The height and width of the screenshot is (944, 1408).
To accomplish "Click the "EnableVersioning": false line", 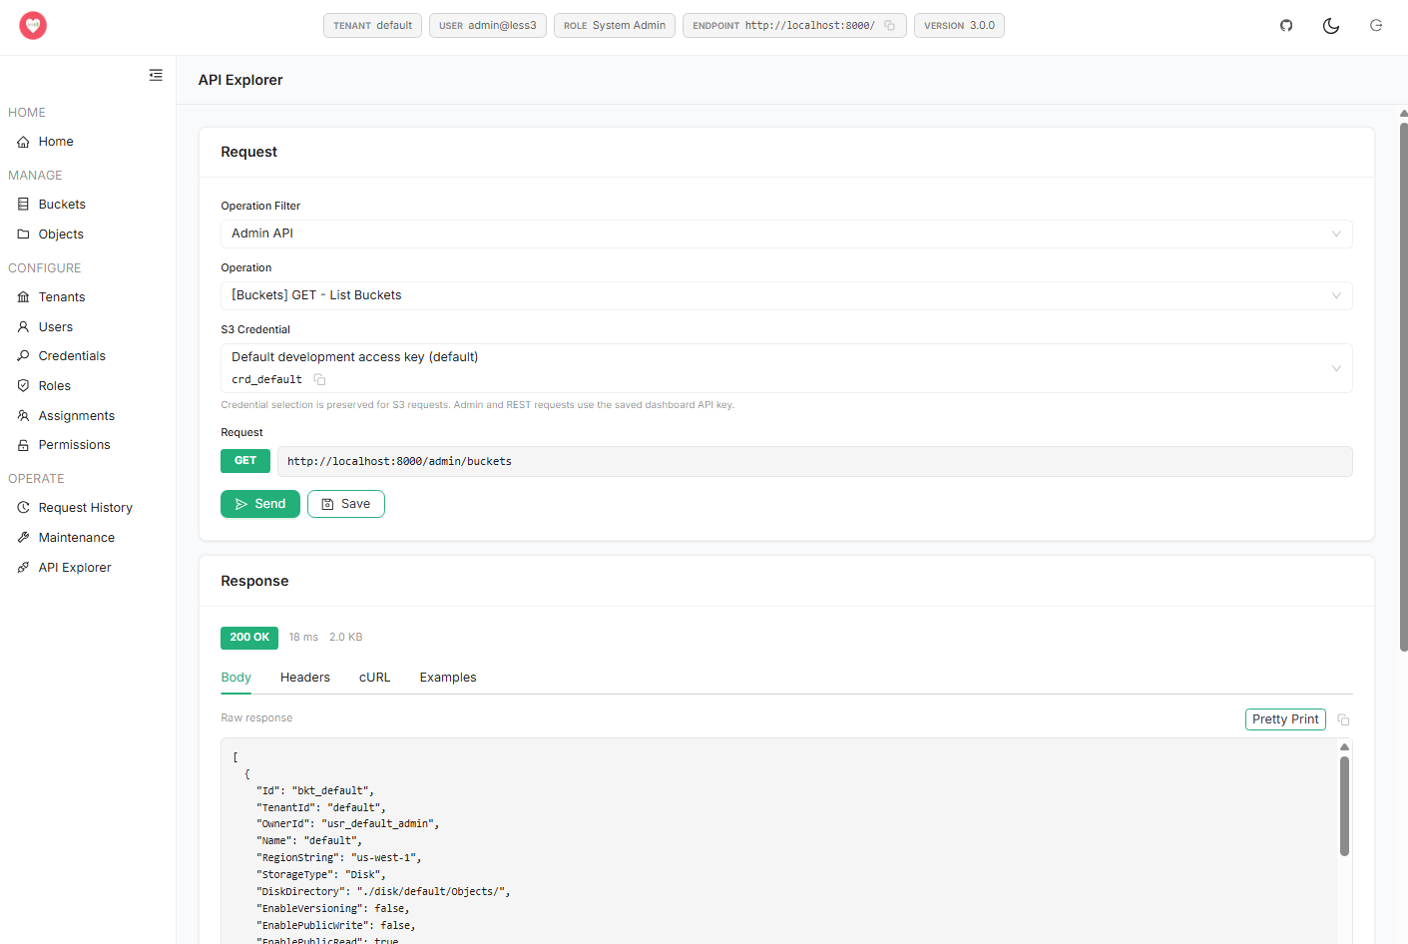I will [x=333, y=909].
